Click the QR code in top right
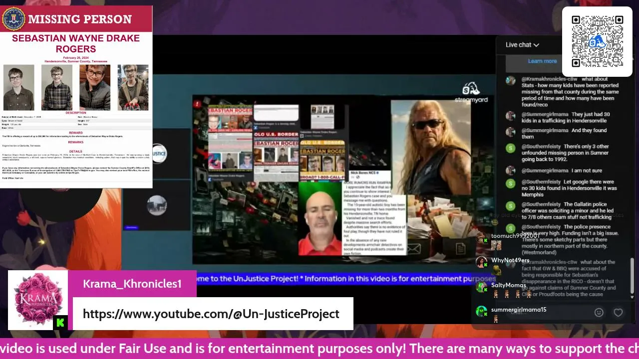The image size is (639, 359). click(x=598, y=41)
